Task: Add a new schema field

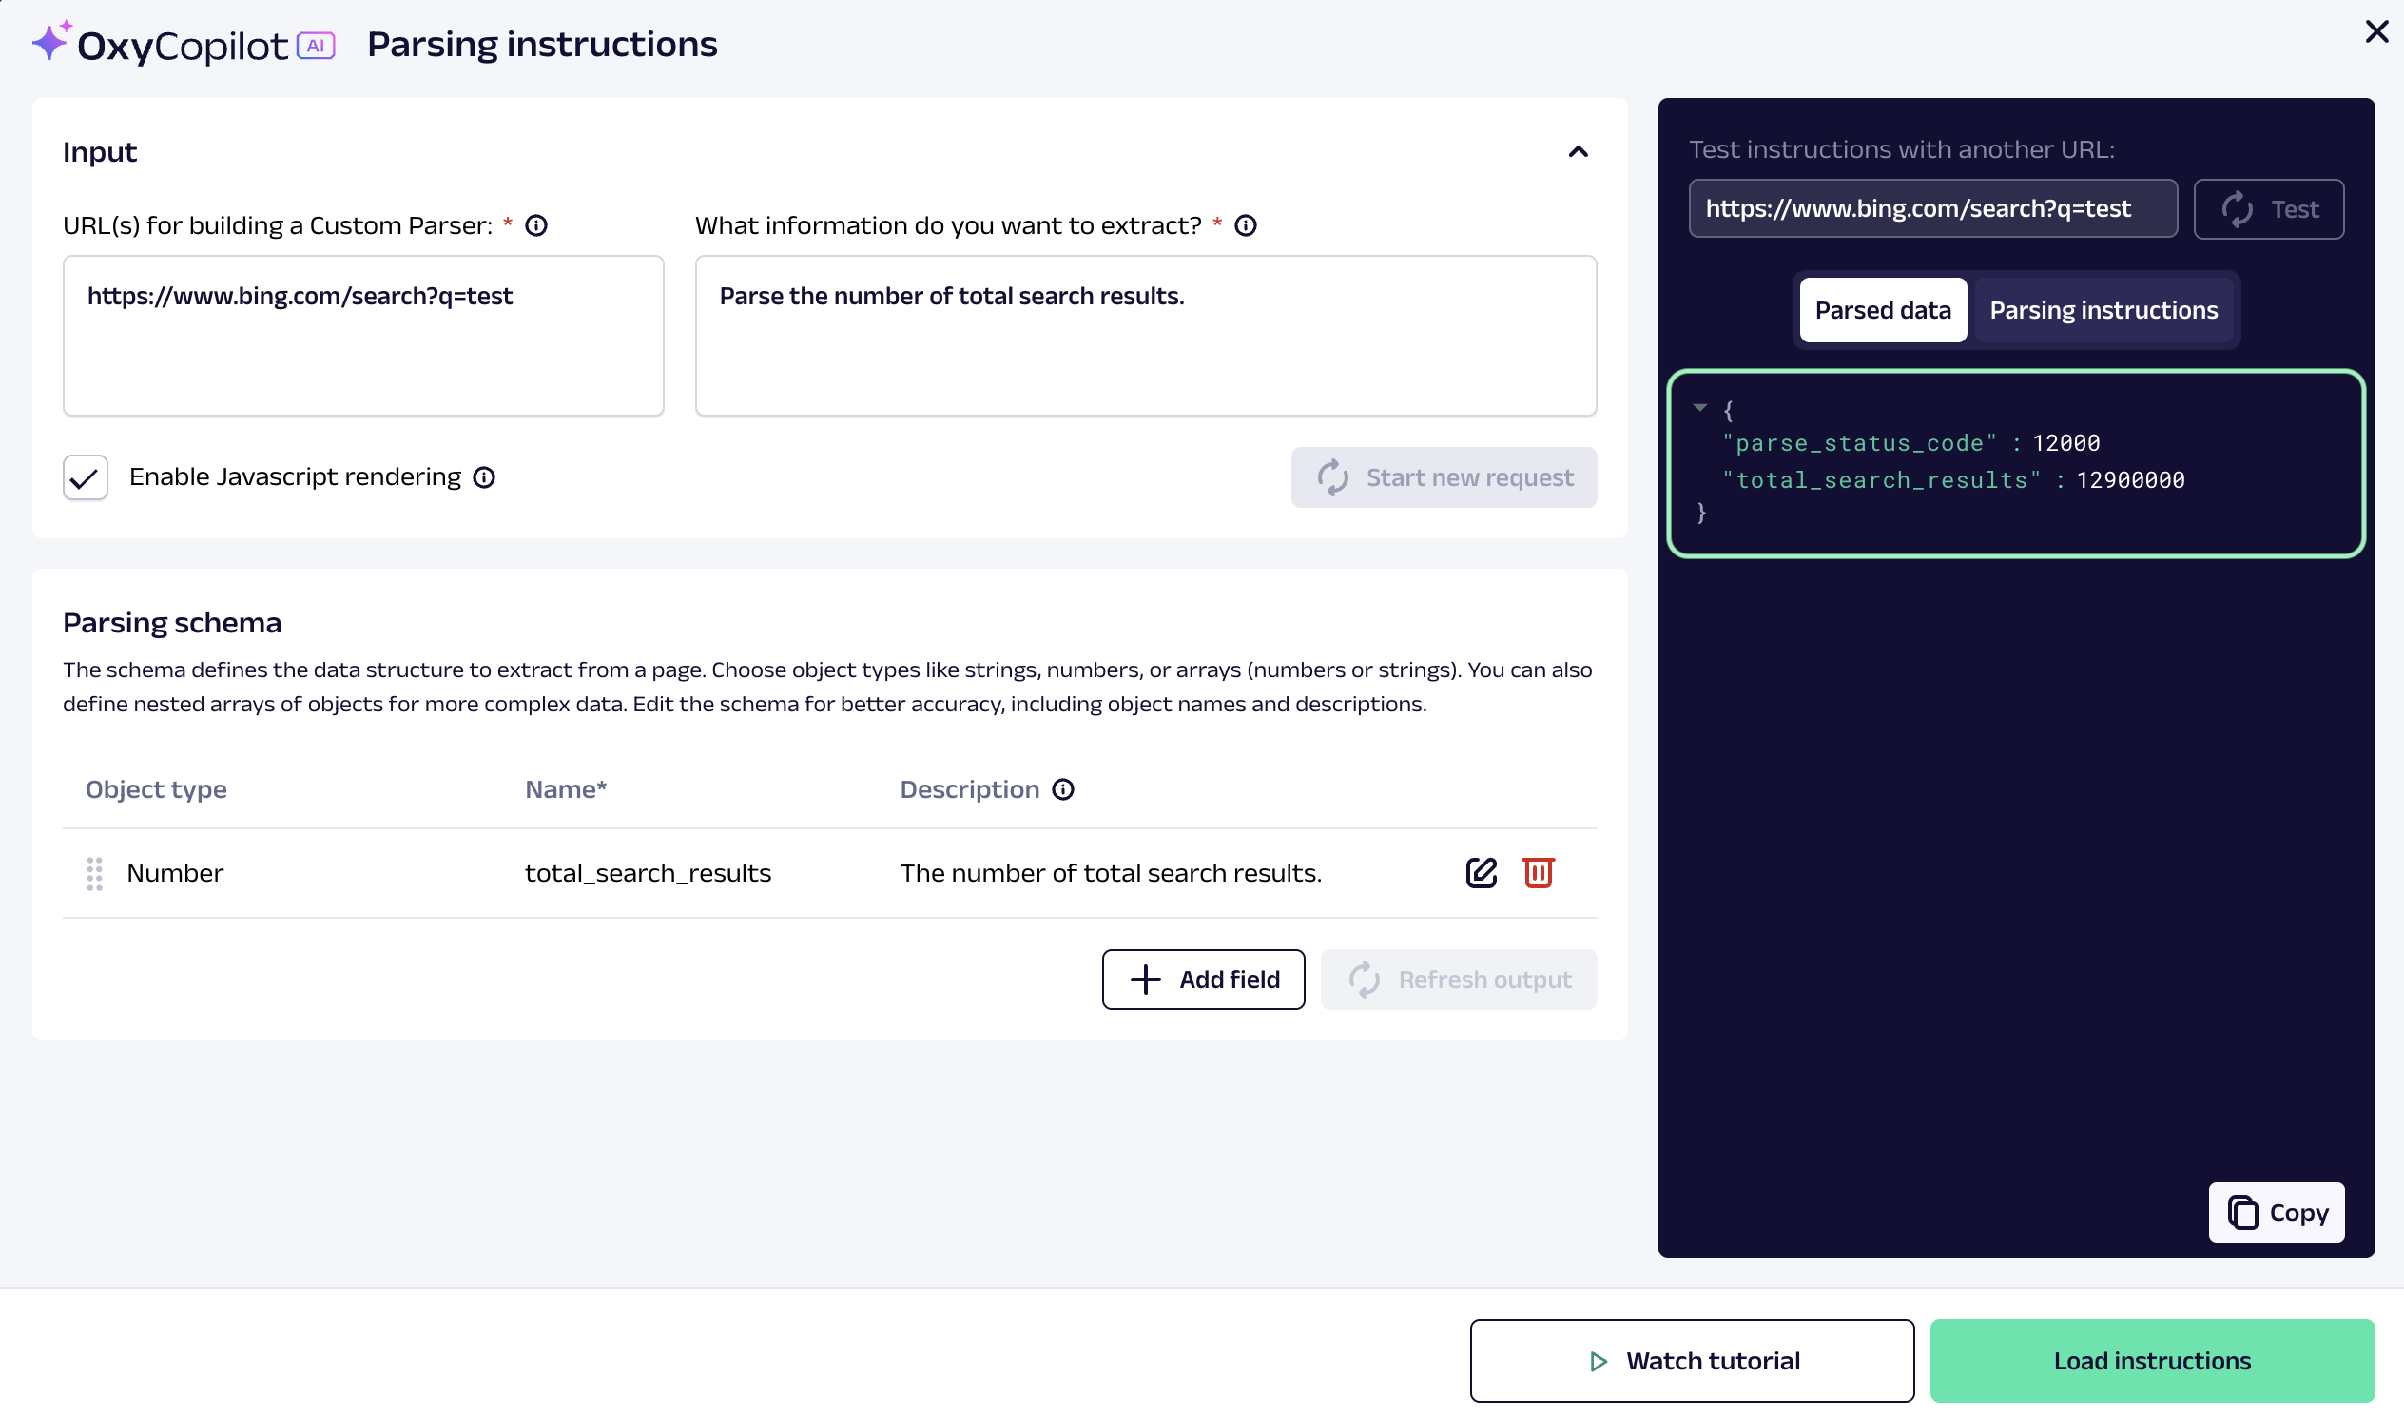Action: click(1202, 980)
